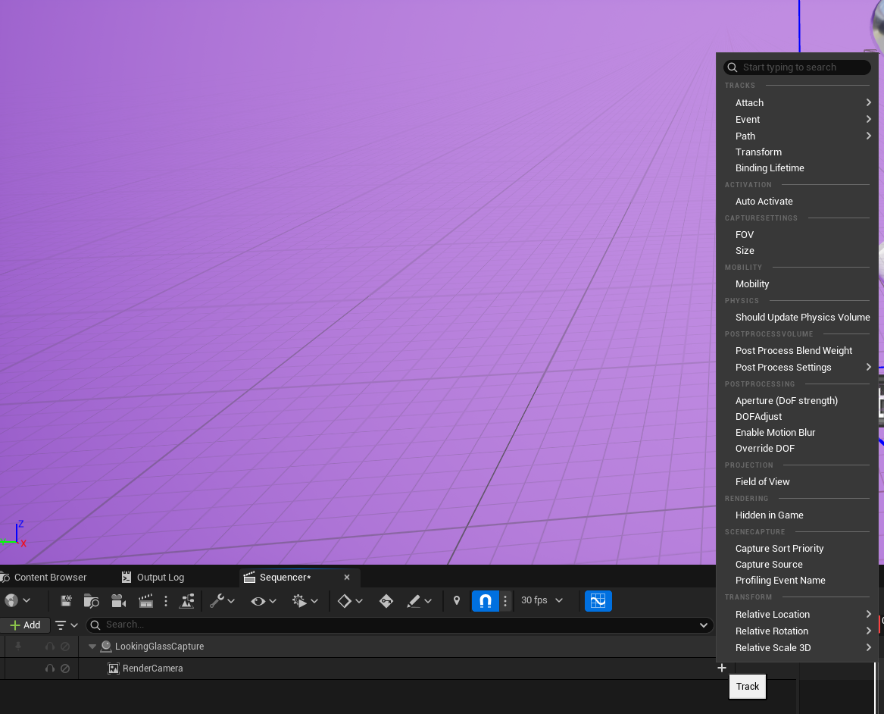Click the plus Track button on RenderCamera
The height and width of the screenshot is (714, 884).
(x=722, y=668)
